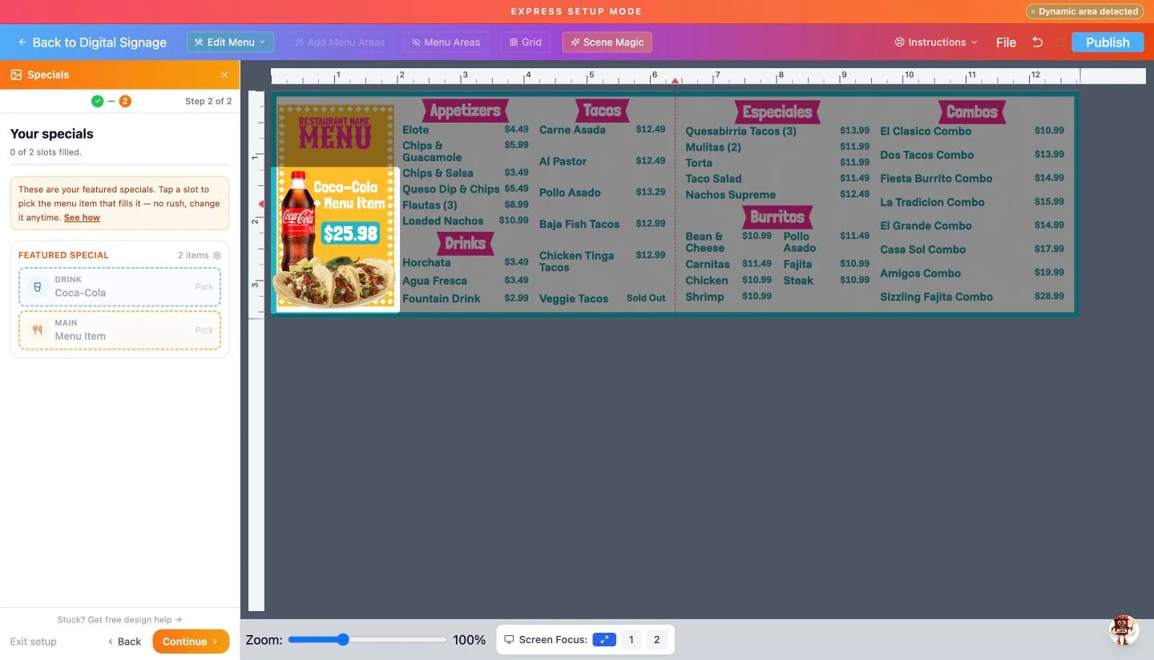
Task: Open the 'See how' link
Action: pos(82,217)
